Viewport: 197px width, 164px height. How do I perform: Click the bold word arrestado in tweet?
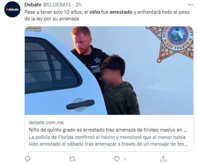coord(121,12)
